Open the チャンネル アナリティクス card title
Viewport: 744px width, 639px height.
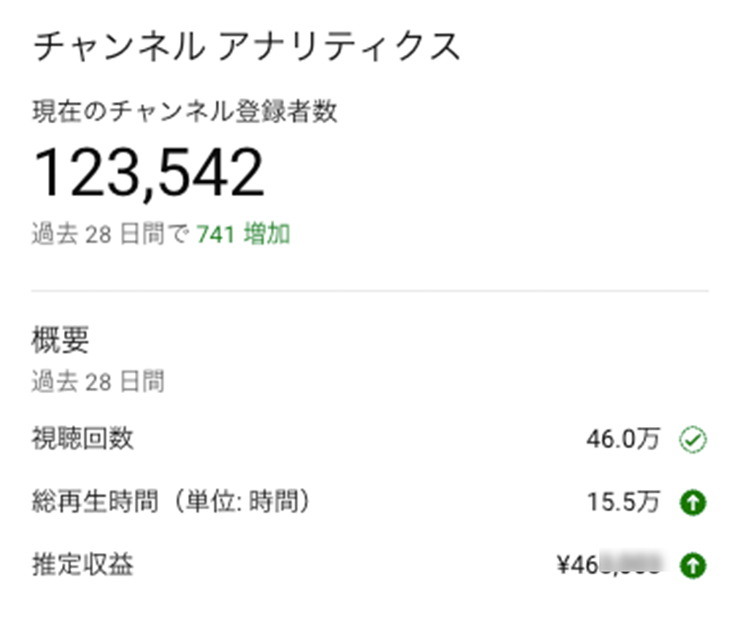(x=247, y=47)
